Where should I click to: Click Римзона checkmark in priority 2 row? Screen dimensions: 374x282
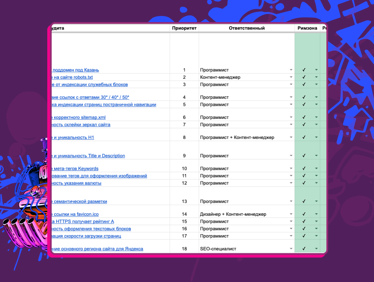[x=304, y=77]
